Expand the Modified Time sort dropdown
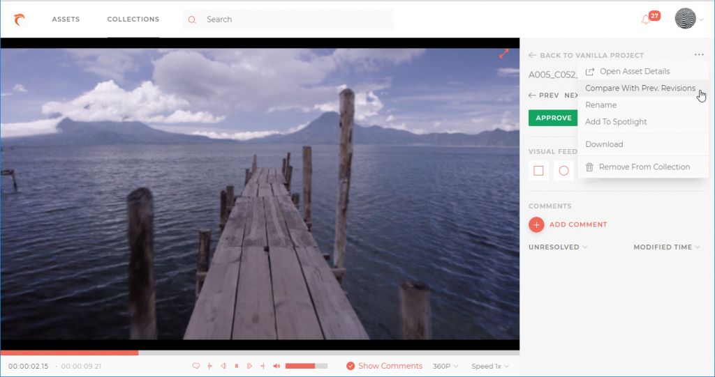The image size is (715, 377). 666,247
